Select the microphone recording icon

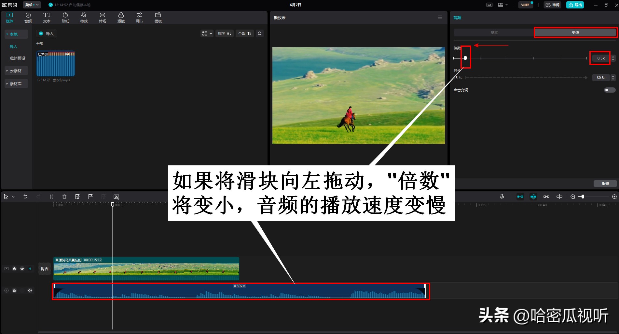pos(502,197)
